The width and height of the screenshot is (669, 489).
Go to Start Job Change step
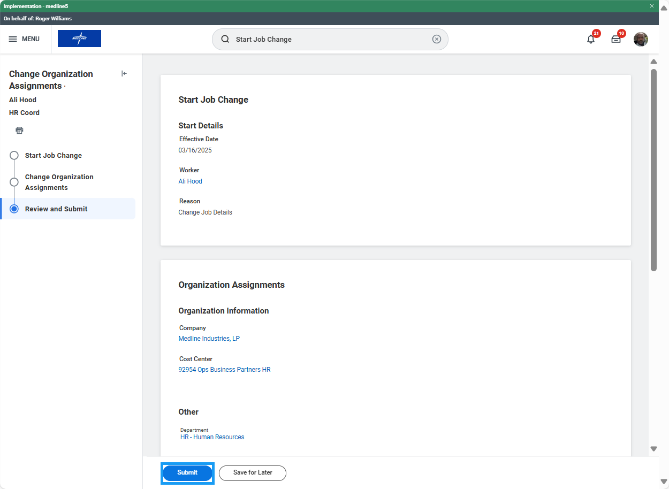(54, 156)
